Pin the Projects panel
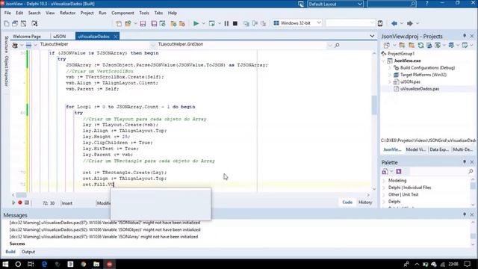The image size is (478, 269). point(465,36)
